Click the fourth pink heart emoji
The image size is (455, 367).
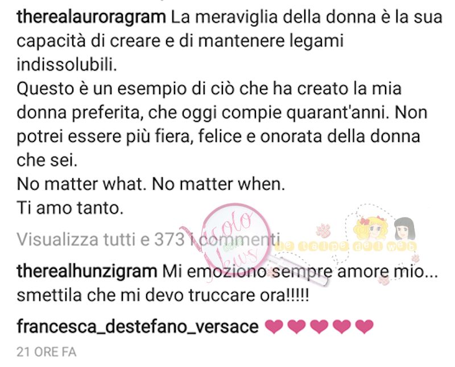(342, 326)
